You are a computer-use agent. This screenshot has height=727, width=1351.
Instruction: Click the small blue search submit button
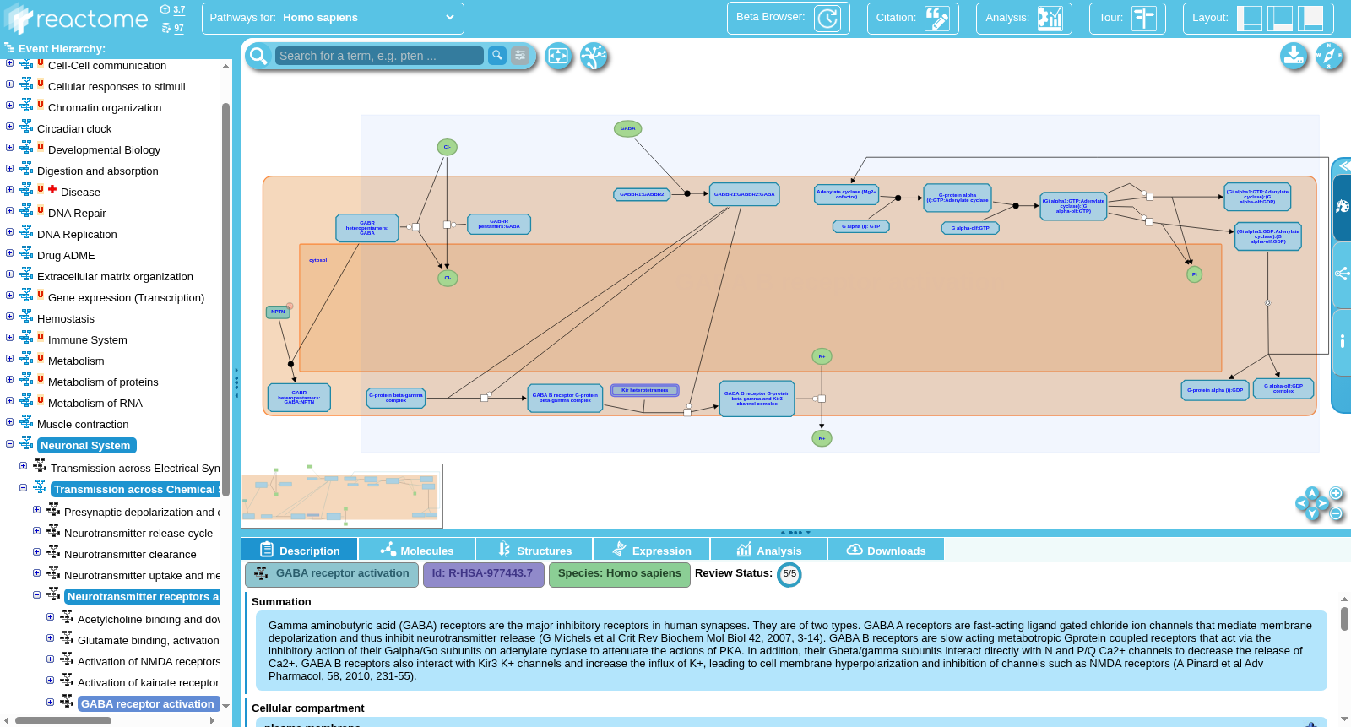tap(497, 55)
